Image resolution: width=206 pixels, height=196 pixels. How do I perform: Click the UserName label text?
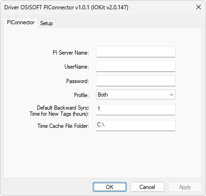pos(77,67)
